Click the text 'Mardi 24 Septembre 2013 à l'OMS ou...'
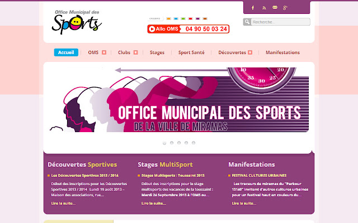Screen dimensions: 358x223 175,195
